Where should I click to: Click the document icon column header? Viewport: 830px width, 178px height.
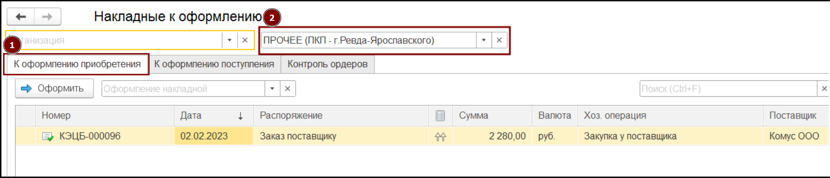440,116
